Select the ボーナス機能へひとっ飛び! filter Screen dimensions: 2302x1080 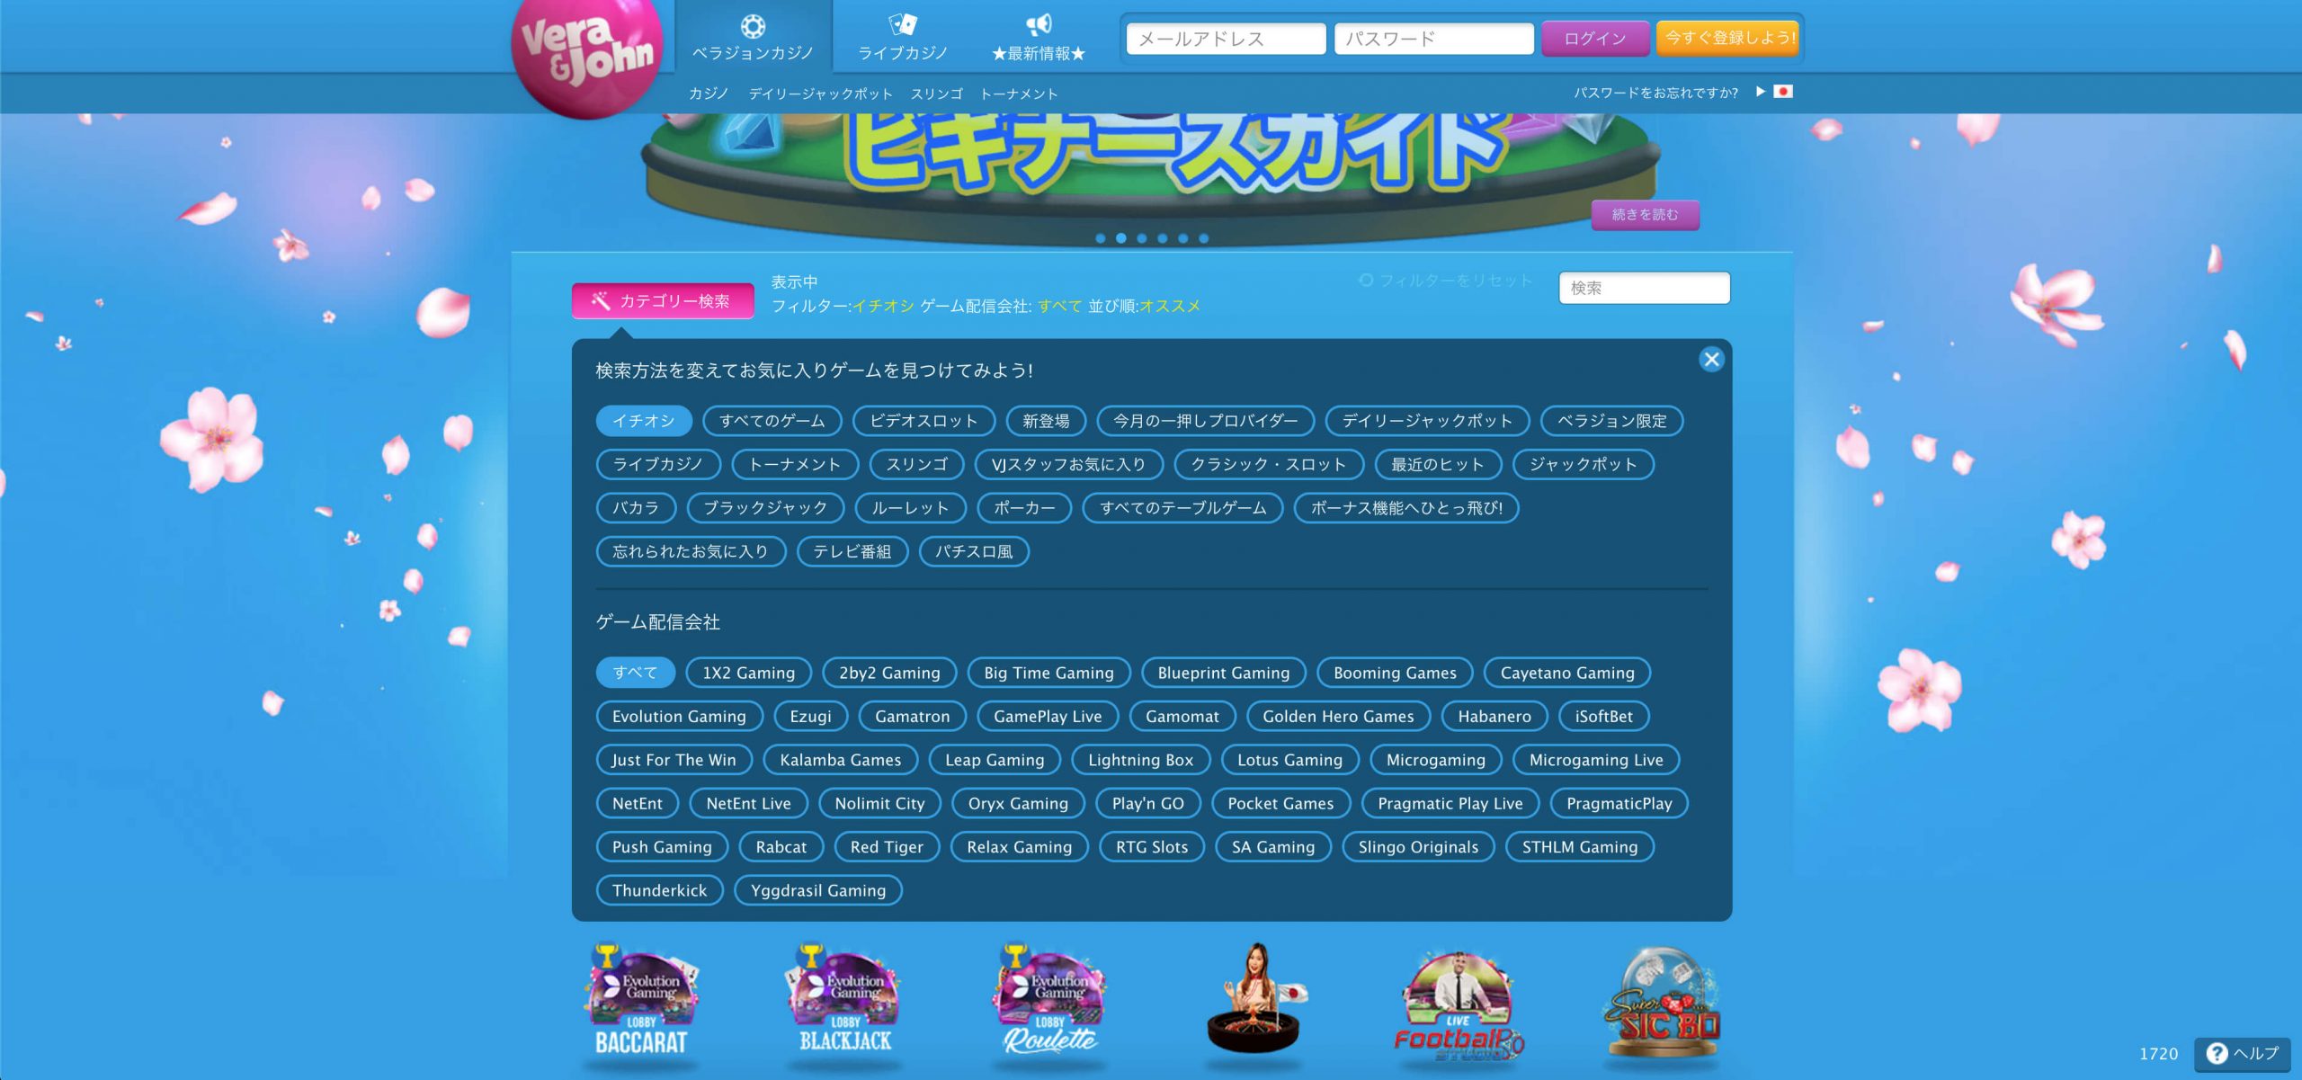[1406, 508]
